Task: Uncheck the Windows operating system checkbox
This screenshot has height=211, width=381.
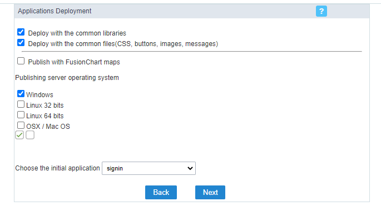Action: tap(21, 94)
